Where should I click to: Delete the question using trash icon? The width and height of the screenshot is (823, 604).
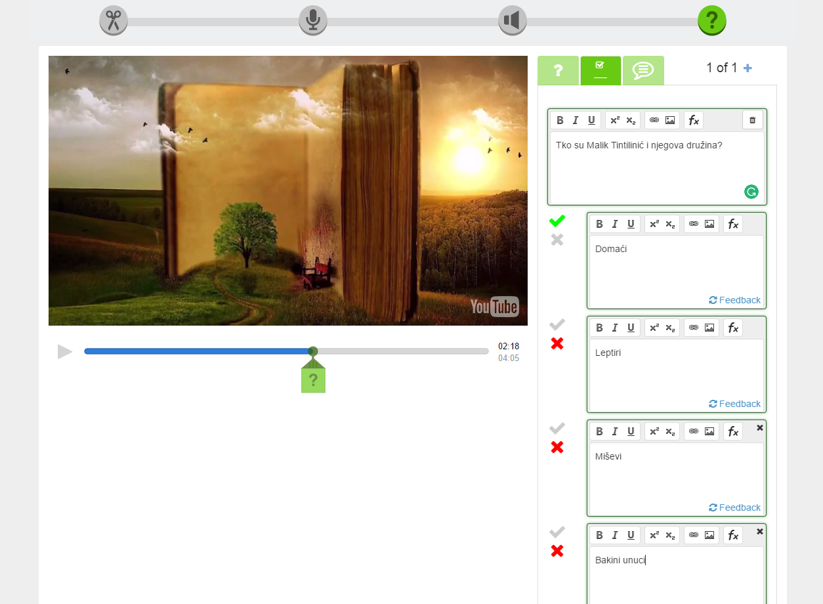pyautogui.click(x=753, y=120)
